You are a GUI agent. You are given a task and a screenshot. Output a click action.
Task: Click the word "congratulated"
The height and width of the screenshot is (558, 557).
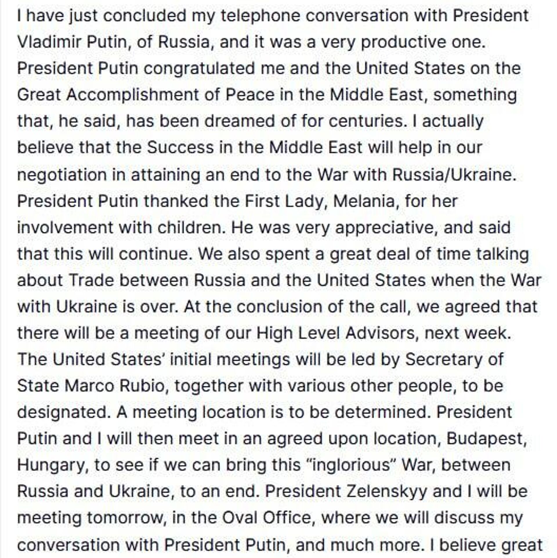(199, 68)
